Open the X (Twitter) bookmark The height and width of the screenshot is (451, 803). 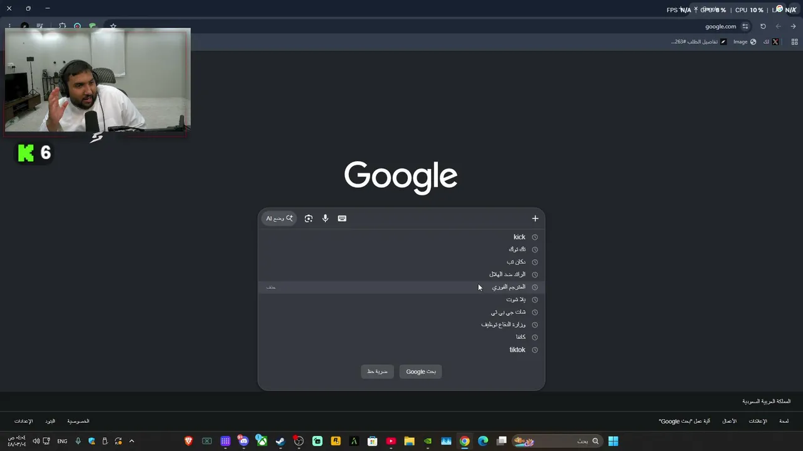click(x=771, y=42)
